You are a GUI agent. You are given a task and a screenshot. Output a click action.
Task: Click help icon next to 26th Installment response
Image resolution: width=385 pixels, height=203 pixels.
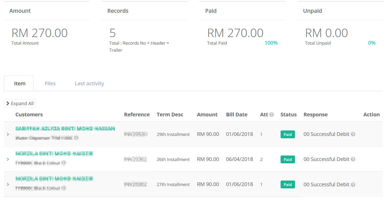point(353,159)
